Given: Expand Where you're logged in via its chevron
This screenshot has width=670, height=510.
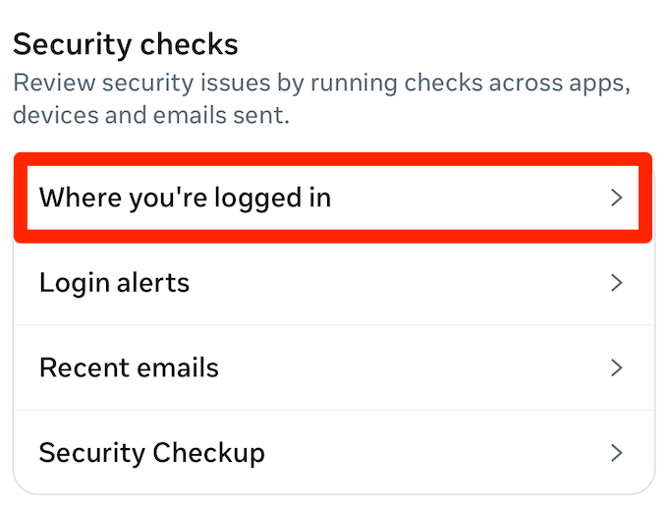Looking at the screenshot, I should 617,198.
